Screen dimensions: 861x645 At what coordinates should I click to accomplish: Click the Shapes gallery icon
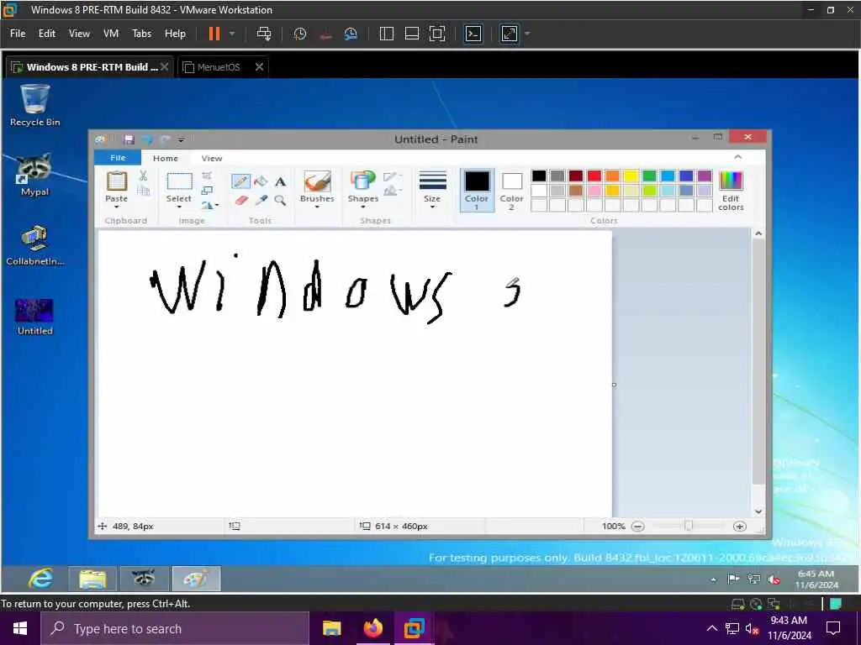(x=362, y=181)
